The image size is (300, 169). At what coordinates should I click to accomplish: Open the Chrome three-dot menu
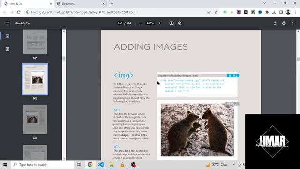pos(295,12)
